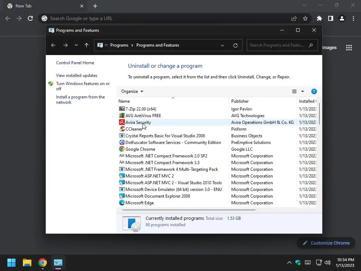This screenshot has width=361, height=271.
Task: Open the Organize dropdown
Action: click(132, 91)
